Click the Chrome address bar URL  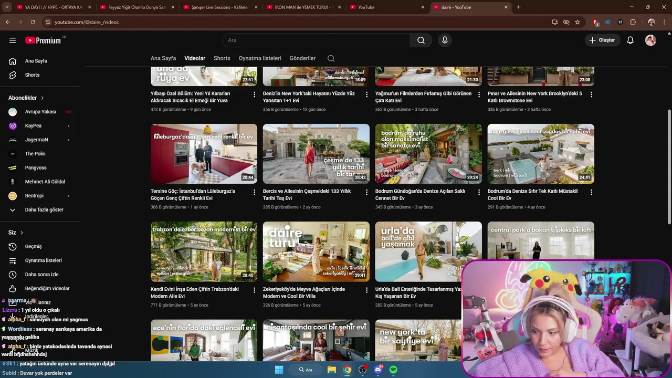pyautogui.click(x=87, y=22)
